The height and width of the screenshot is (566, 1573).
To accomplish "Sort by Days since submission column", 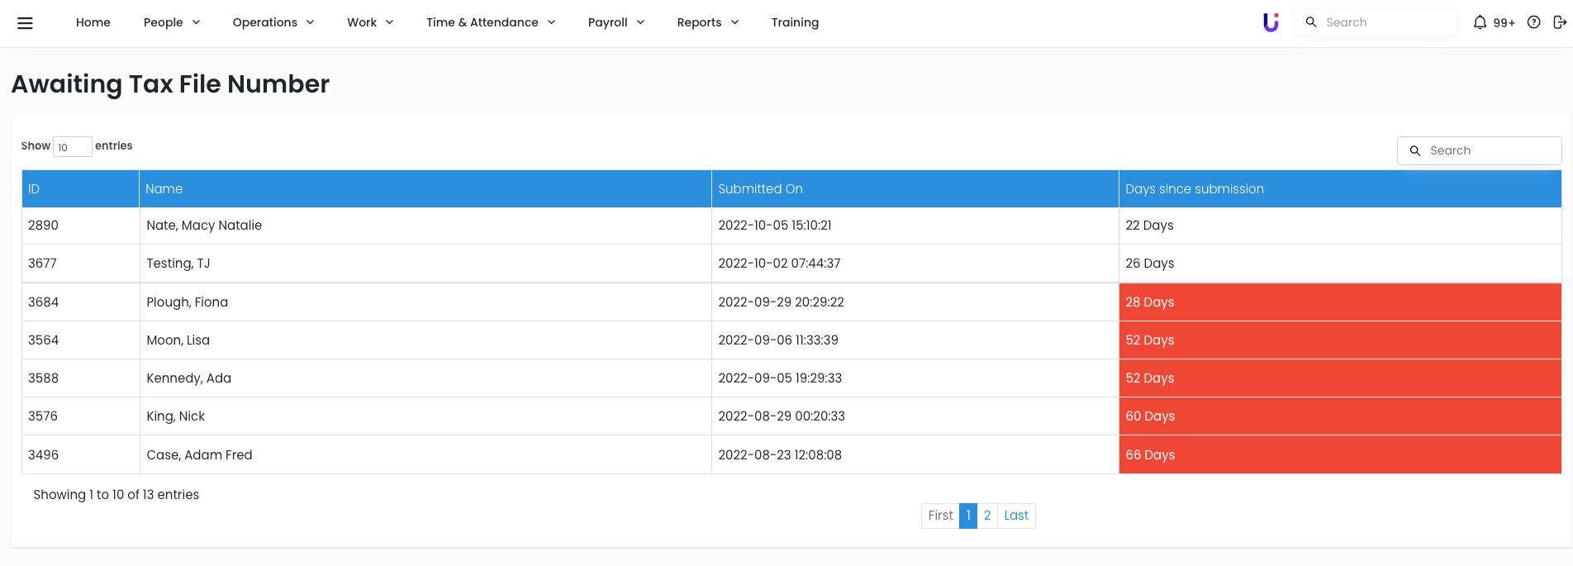I will 1195,189.
